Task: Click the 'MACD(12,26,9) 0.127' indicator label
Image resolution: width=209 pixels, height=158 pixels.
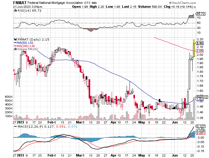Action: click(x=36, y=127)
